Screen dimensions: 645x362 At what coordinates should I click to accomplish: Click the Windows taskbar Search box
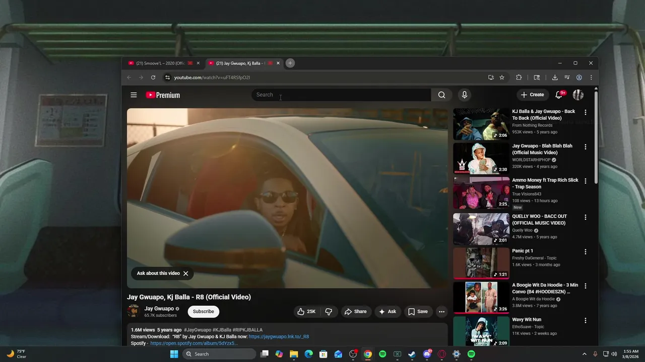click(x=218, y=354)
